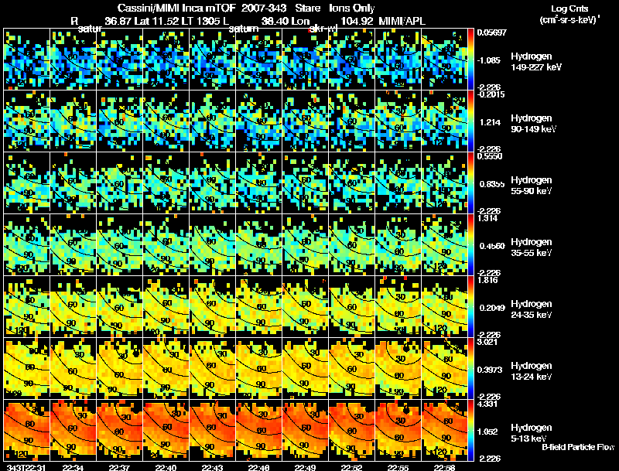Screen dimensions: 619x471
Task: Select the 24-35 keV image panel at 22:43
Action: tap(212, 306)
